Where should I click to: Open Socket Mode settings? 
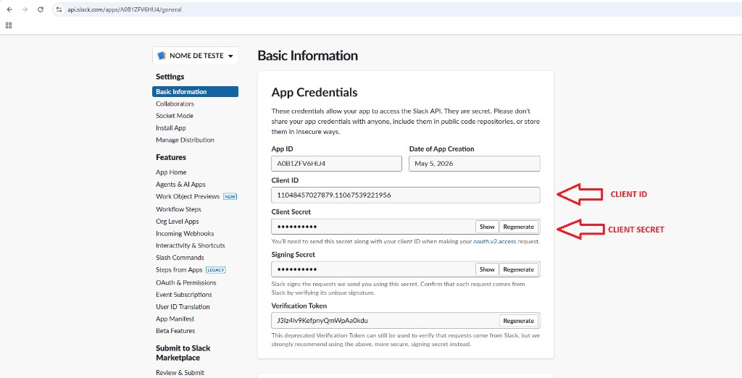[175, 115]
